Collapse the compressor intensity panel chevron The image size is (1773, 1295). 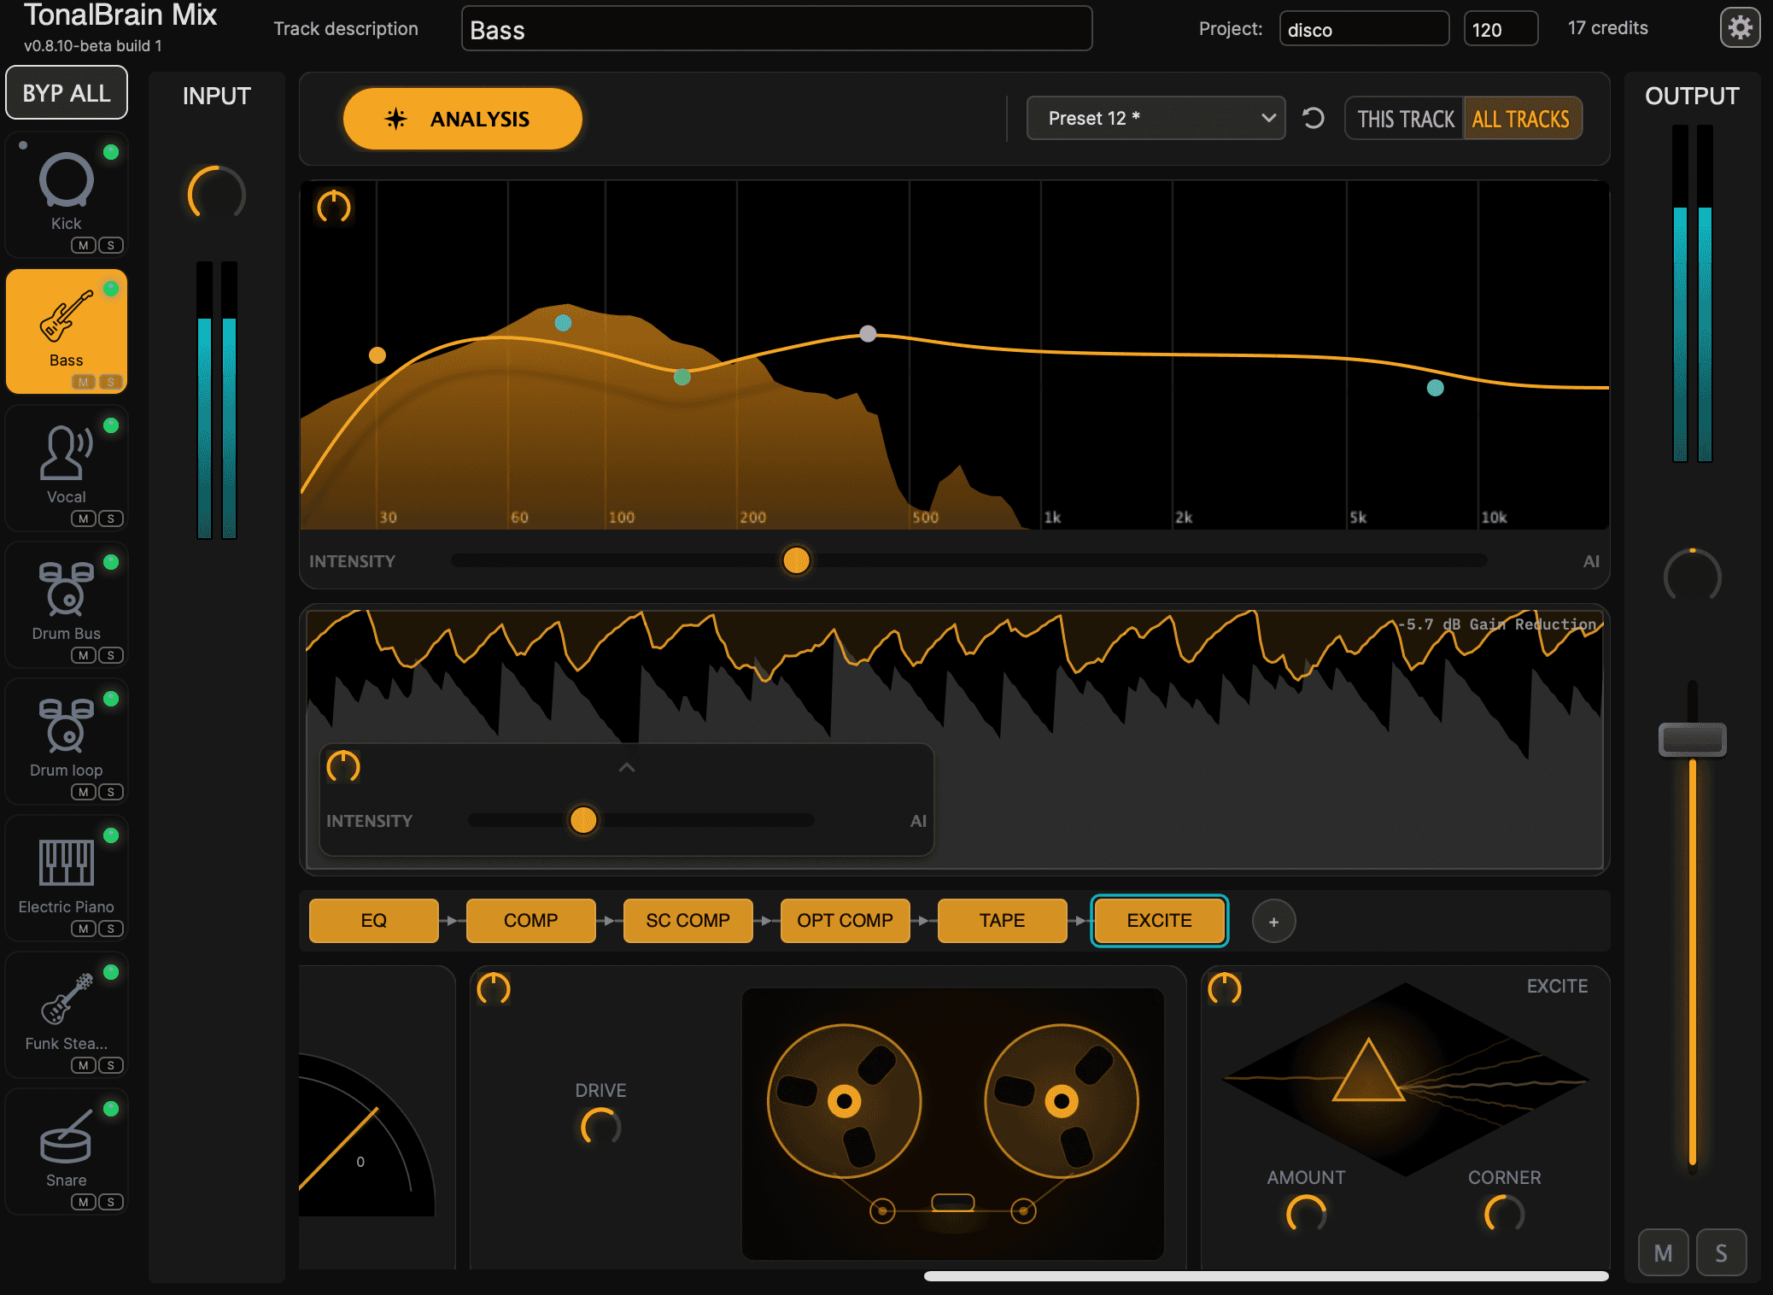click(x=627, y=767)
